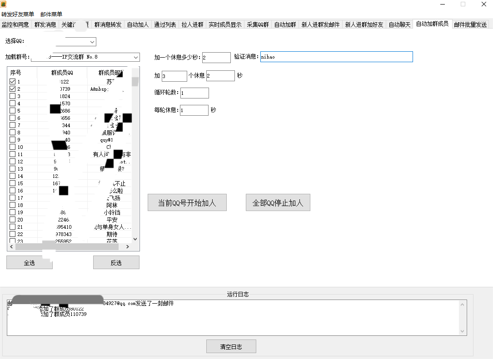Switch to the 自动加群 tab

285,25
